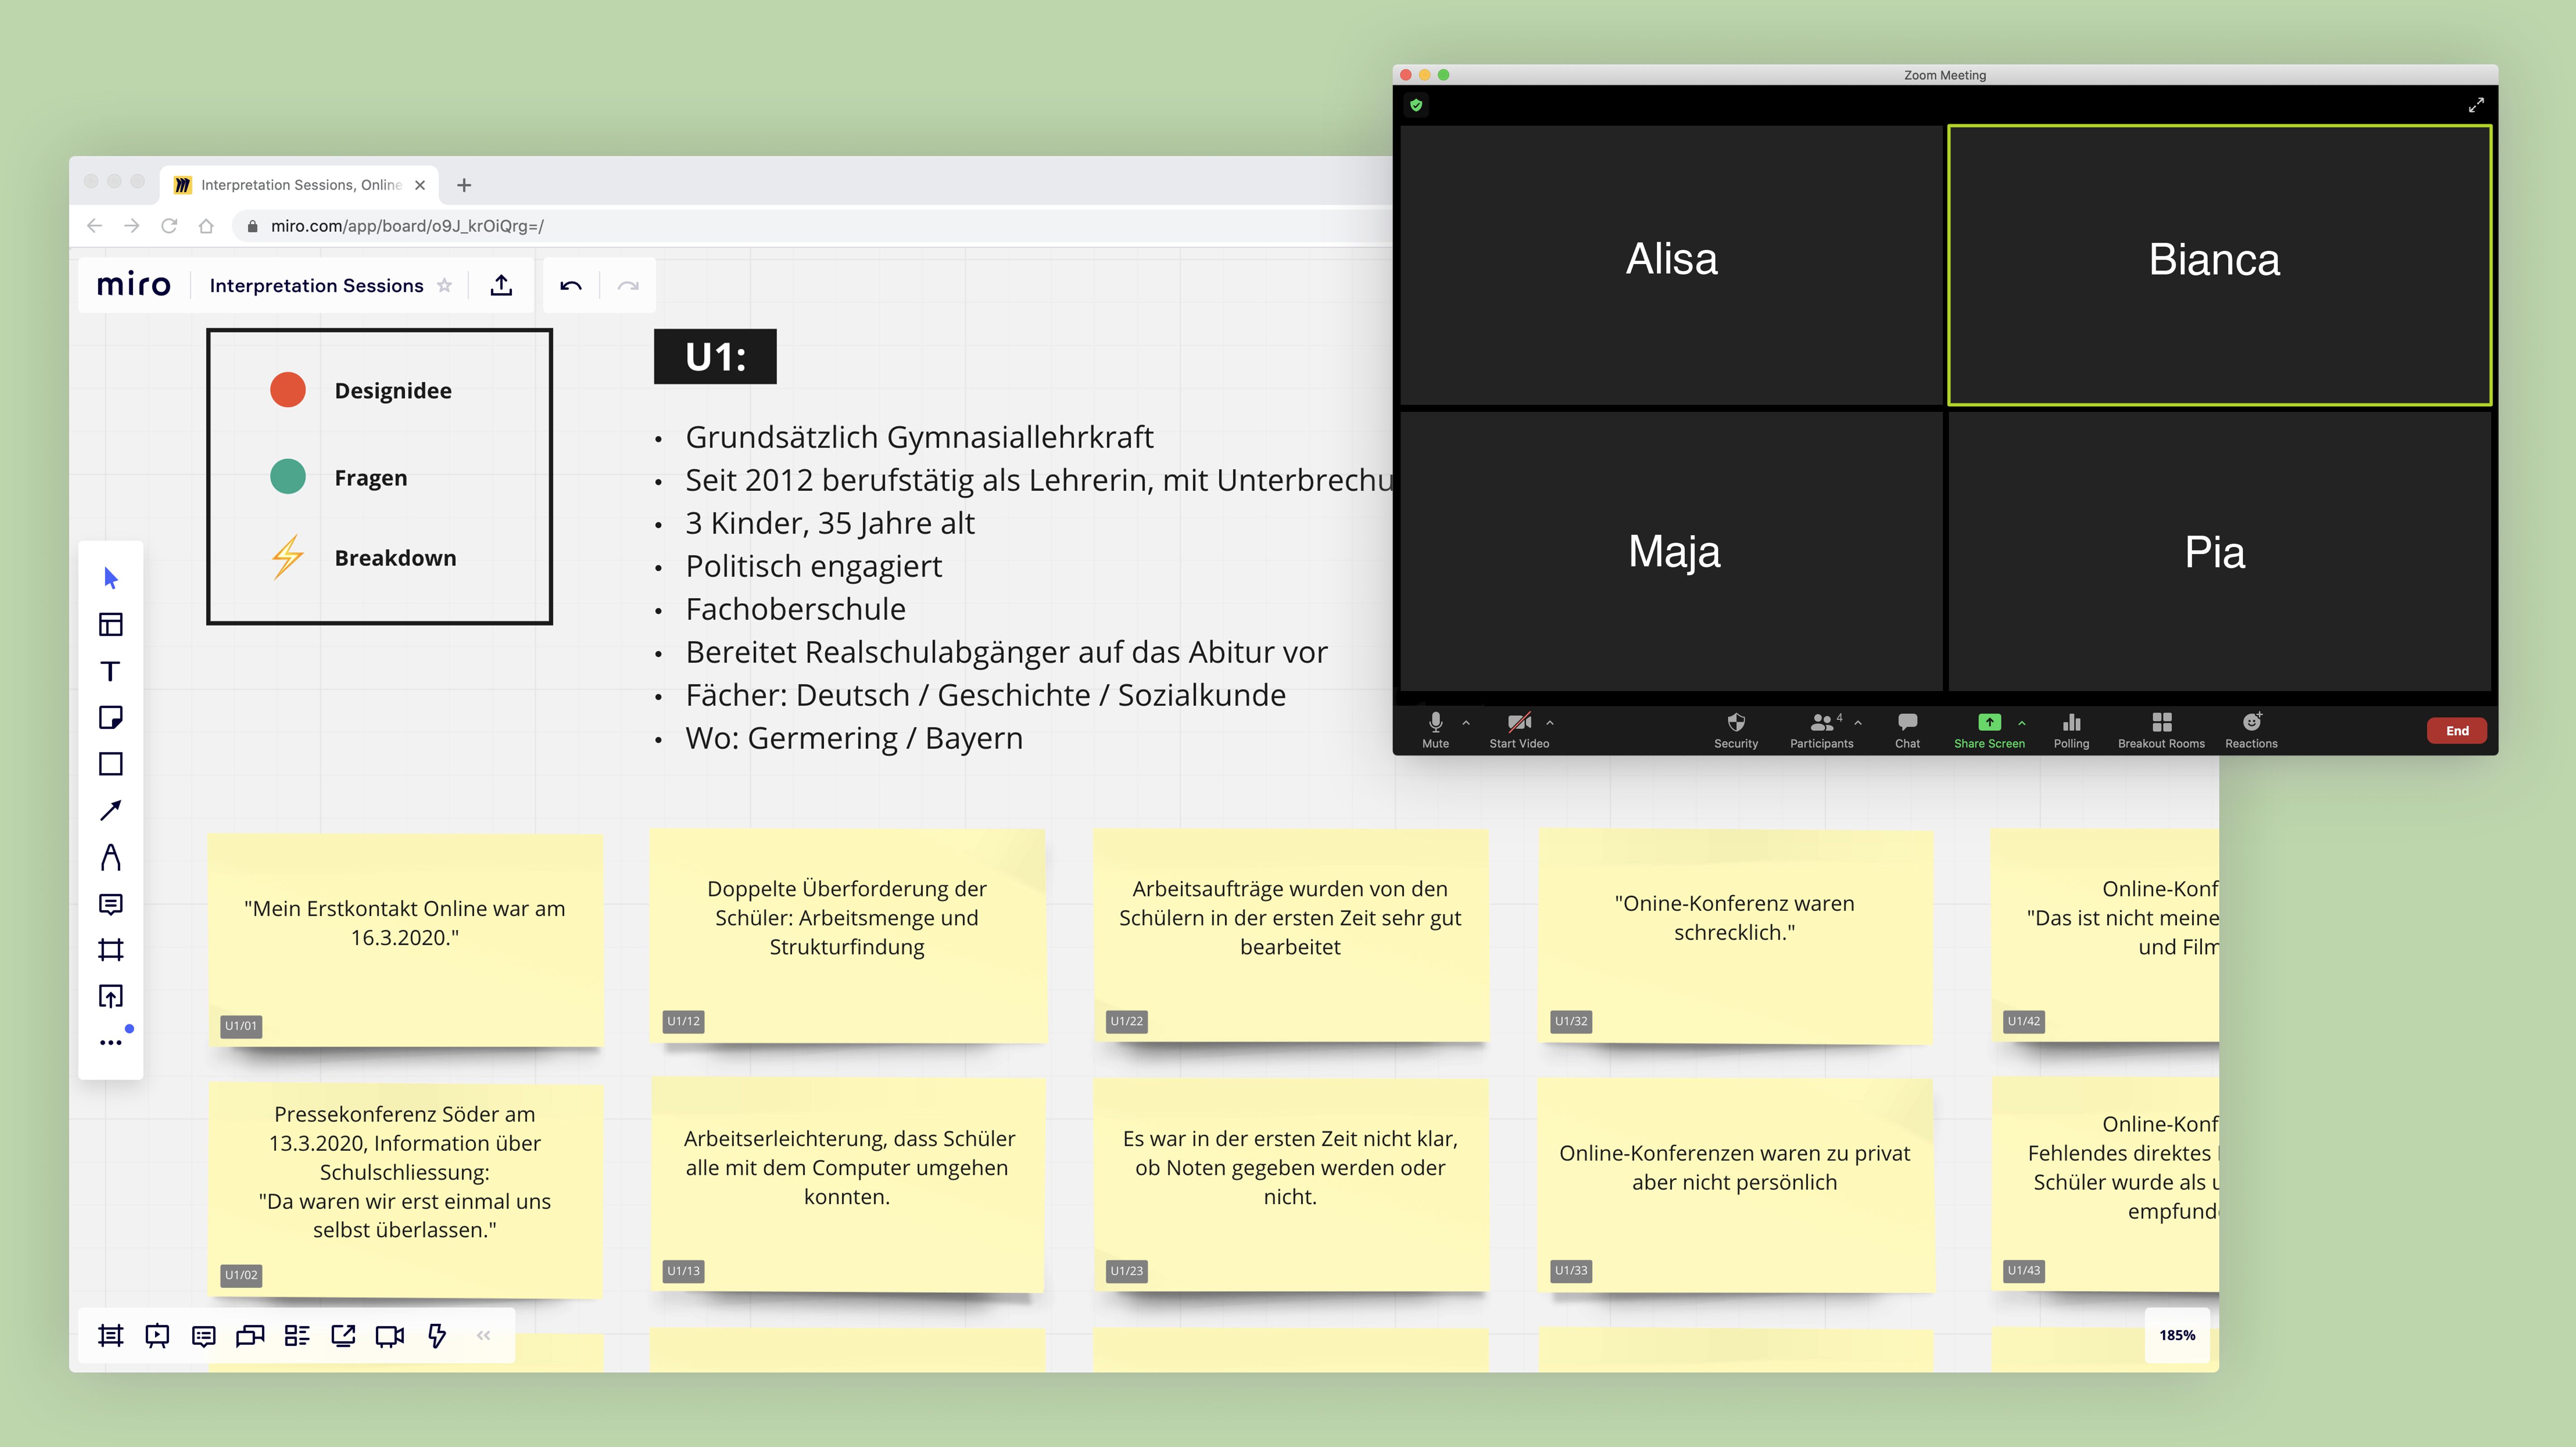Open more tools ellipsis in toolbar
2576x1447 pixels.
[x=111, y=1042]
